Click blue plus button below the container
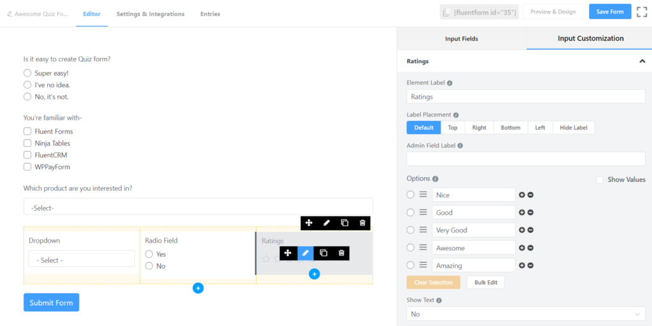Screen dimensions: 652x326 click(x=198, y=288)
